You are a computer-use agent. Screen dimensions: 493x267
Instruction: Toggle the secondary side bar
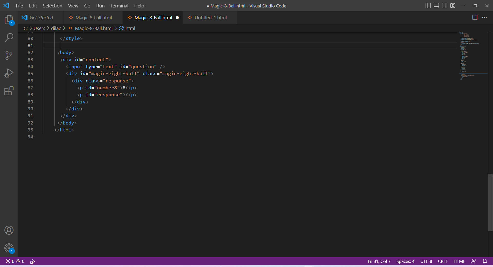coord(444,5)
